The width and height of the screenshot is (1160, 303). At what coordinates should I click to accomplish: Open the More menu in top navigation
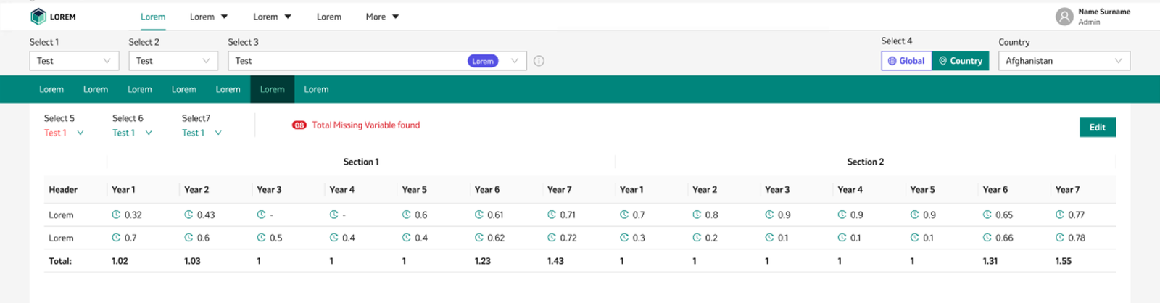point(382,17)
